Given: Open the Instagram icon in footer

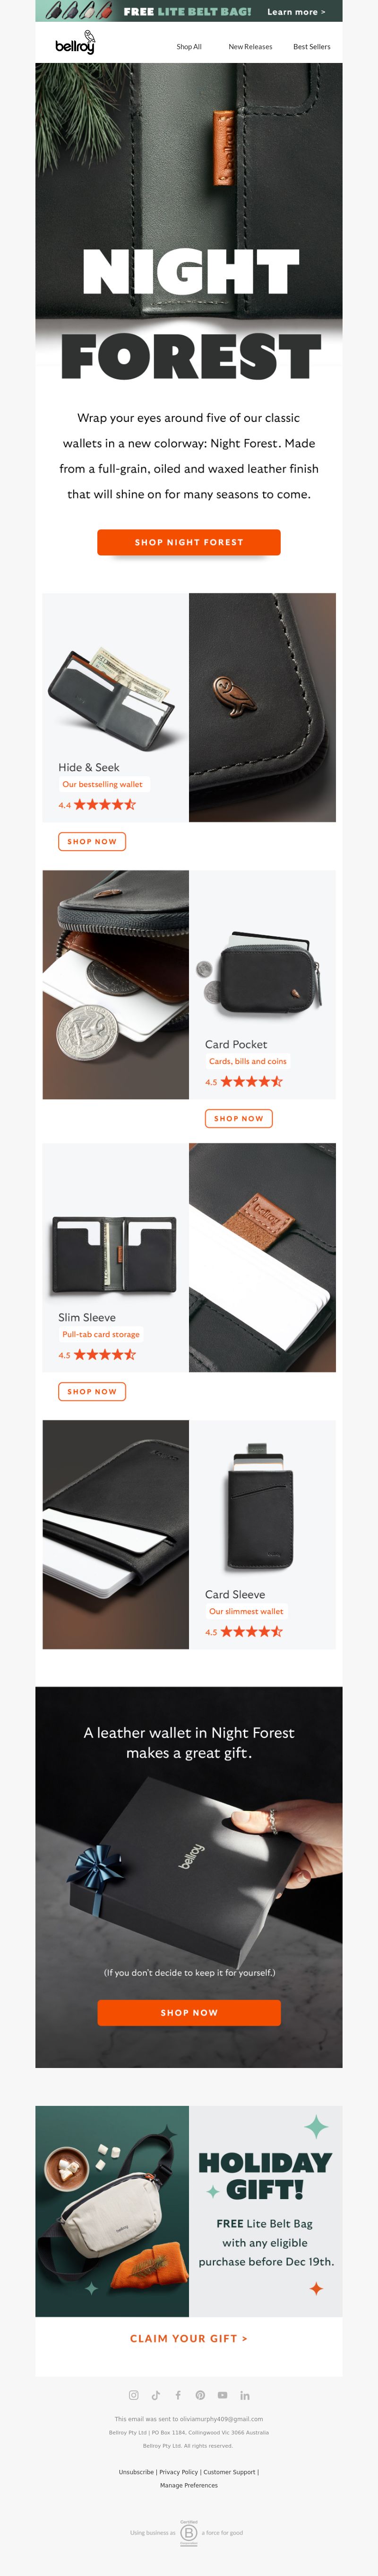Looking at the screenshot, I should [134, 2394].
